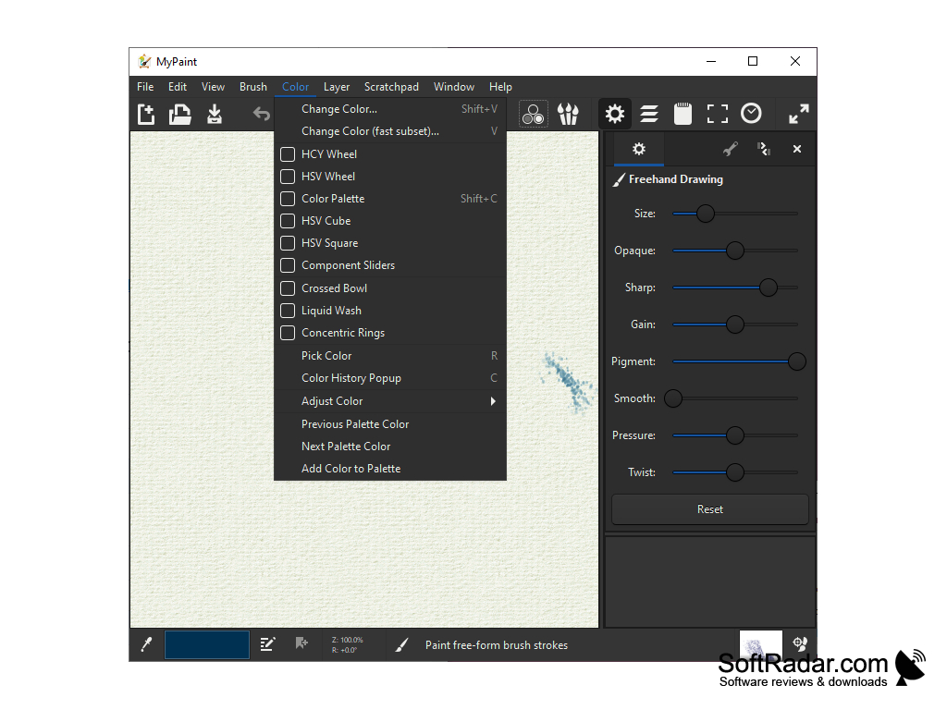Open the Scratchpad panel

tap(683, 113)
